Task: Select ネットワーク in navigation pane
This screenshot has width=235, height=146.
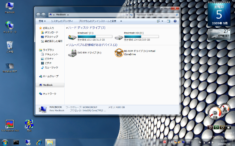Action: pyautogui.click(x=48, y=94)
